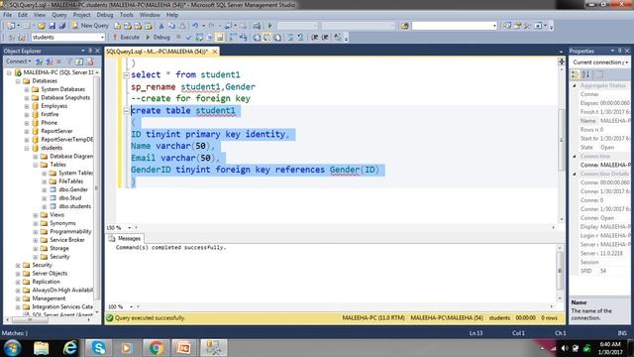Expand the dbo.Gender table node
Viewport: 634px width, 357px height.
[45, 189]
